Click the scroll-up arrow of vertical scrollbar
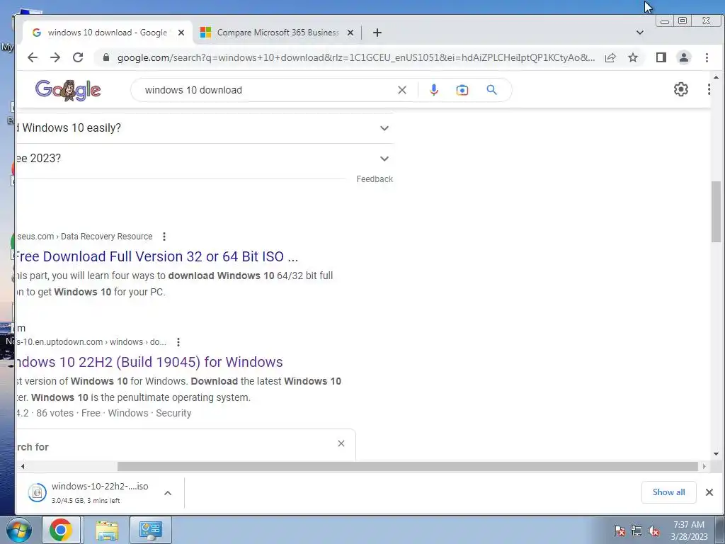 coord(717,77)
